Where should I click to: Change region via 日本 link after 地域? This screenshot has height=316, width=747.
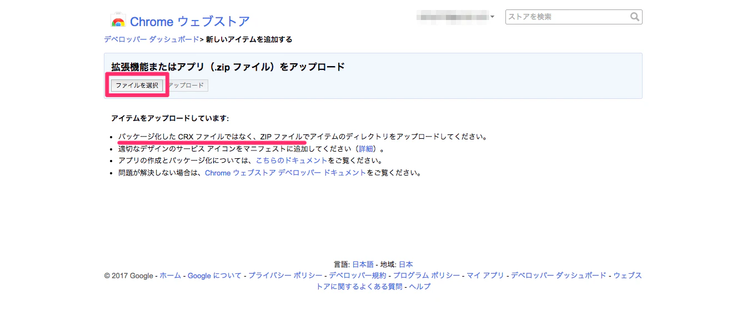[406, 264]
